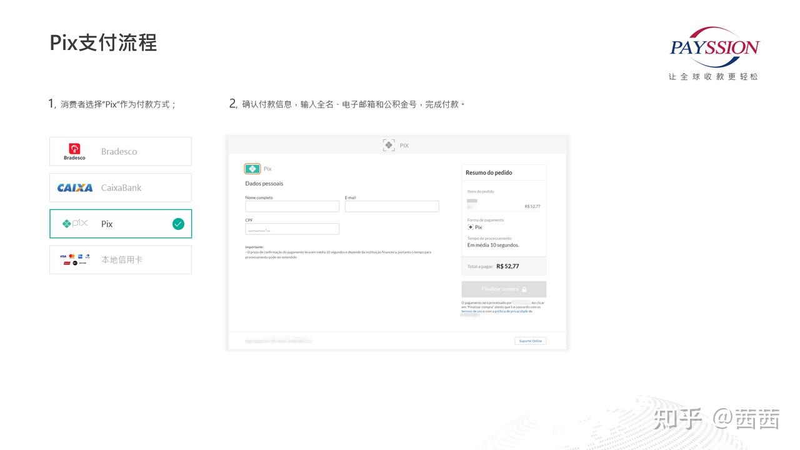Focus the CPF input field
800x450 pixels.
pos(292,229)
